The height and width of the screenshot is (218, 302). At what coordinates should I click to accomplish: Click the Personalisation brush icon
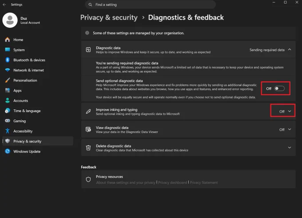(8, 80)
